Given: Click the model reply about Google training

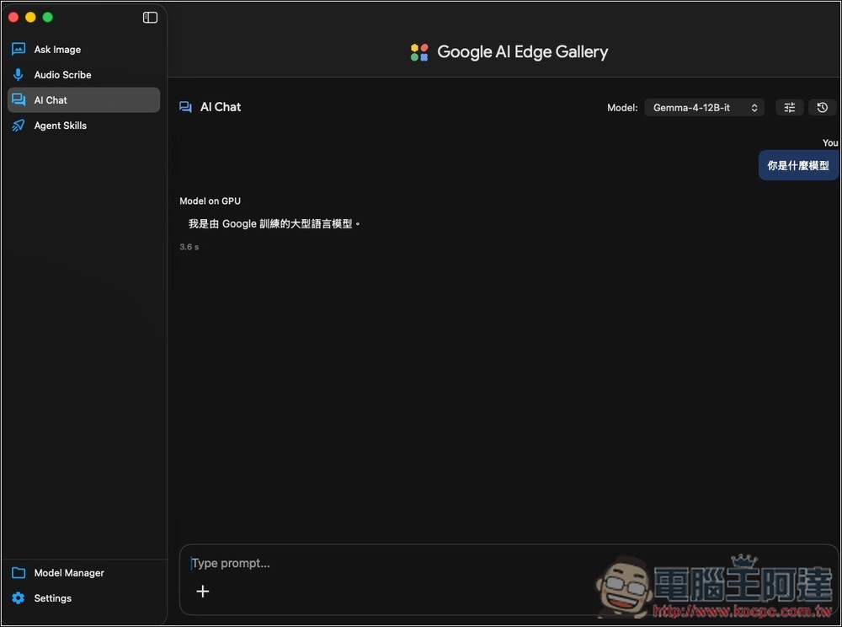Looking at the screenshot, I should coord(274,223).
